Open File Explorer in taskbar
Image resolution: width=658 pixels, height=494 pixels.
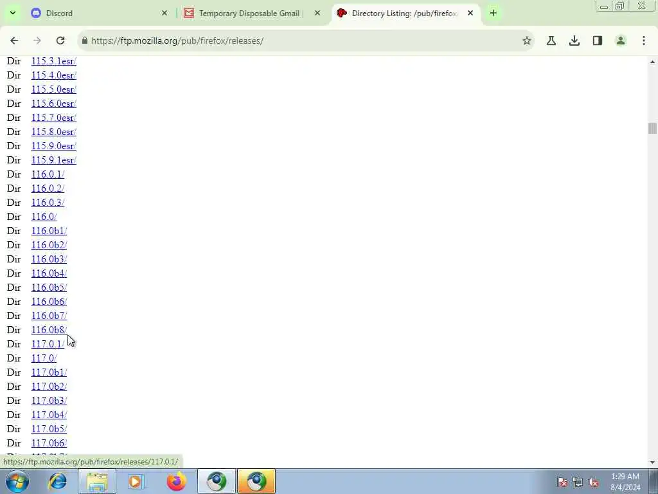click(x=97, y=481)
